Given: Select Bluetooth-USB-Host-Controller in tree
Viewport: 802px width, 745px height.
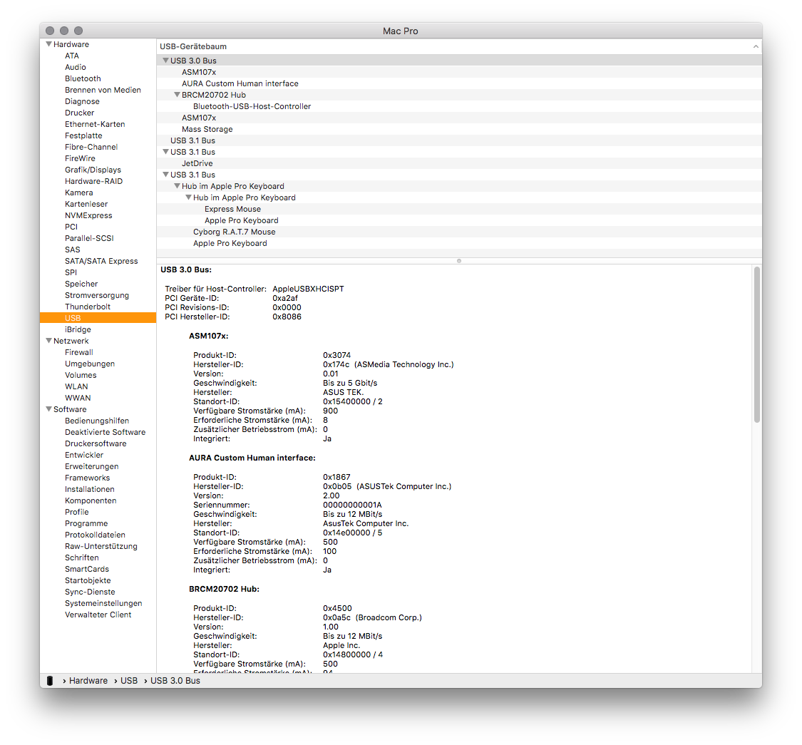Looking at the screenshot, I should [x=252, y=106].
